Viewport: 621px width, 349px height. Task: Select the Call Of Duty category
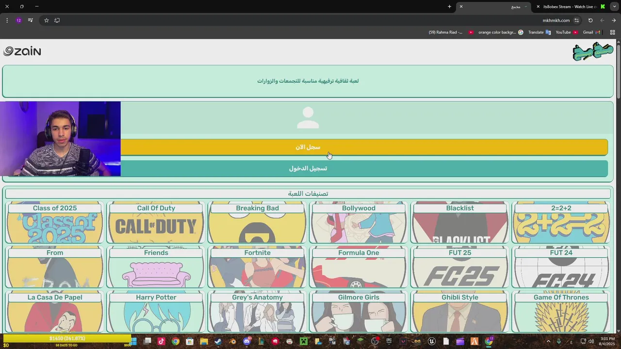pyautogui.click(x=156, y=222)
